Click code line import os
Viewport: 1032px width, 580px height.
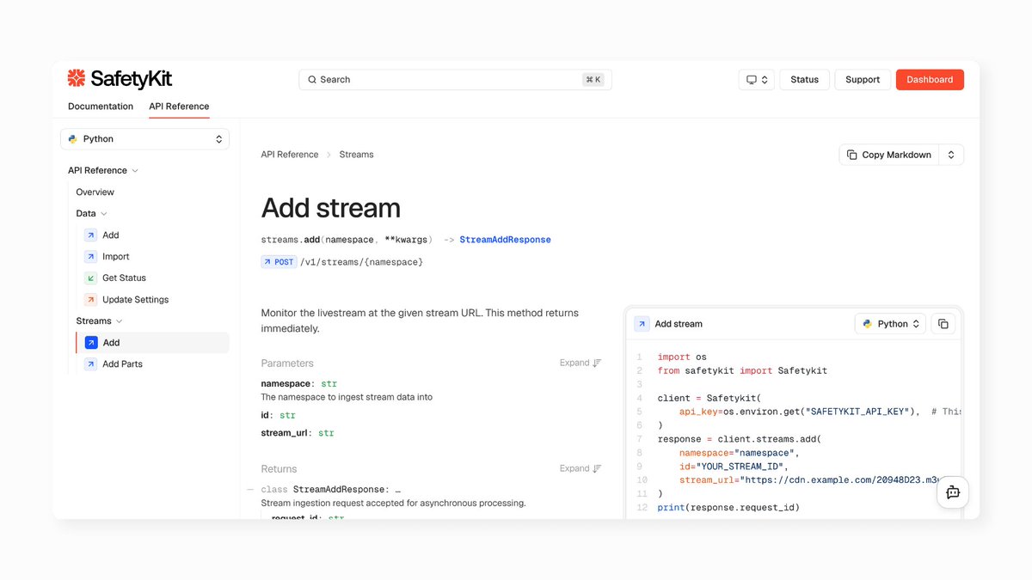point(682,357)
